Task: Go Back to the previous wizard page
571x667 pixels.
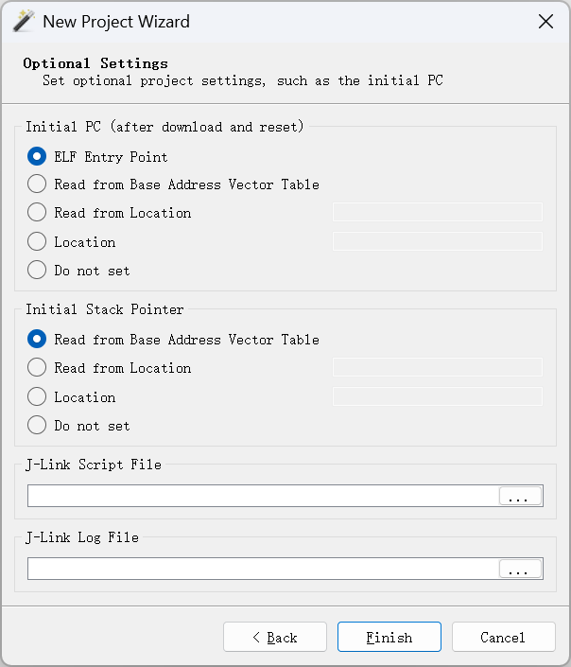Action: click(x=275, y=637)
